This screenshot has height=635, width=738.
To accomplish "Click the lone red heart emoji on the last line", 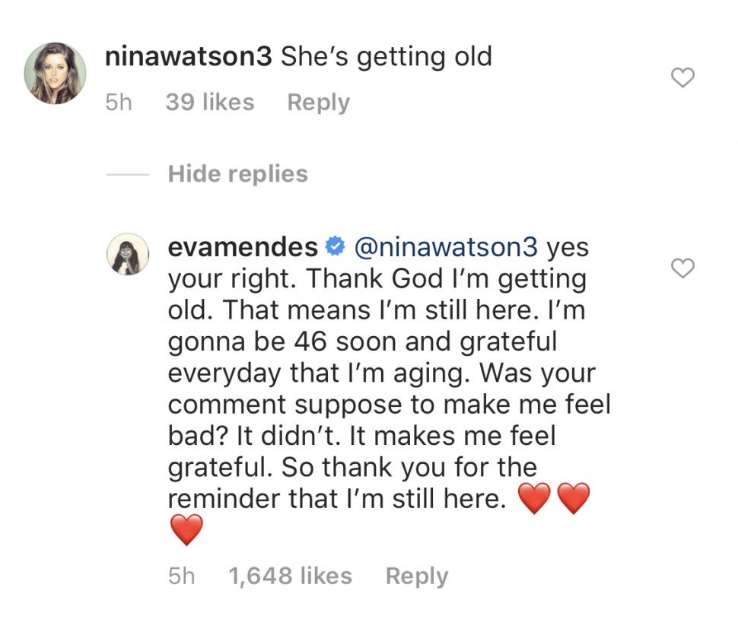I will [x=186, y=530].
